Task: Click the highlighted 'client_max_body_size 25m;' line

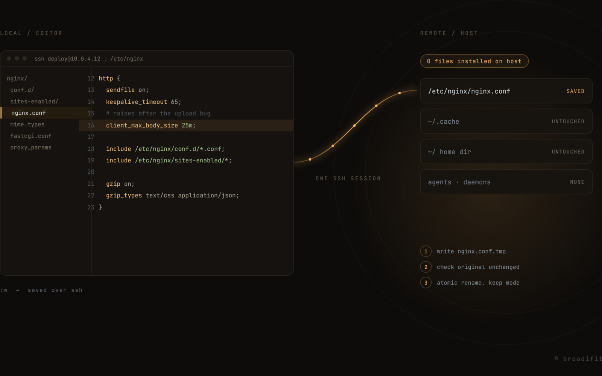Action: [x=186, y=125]
